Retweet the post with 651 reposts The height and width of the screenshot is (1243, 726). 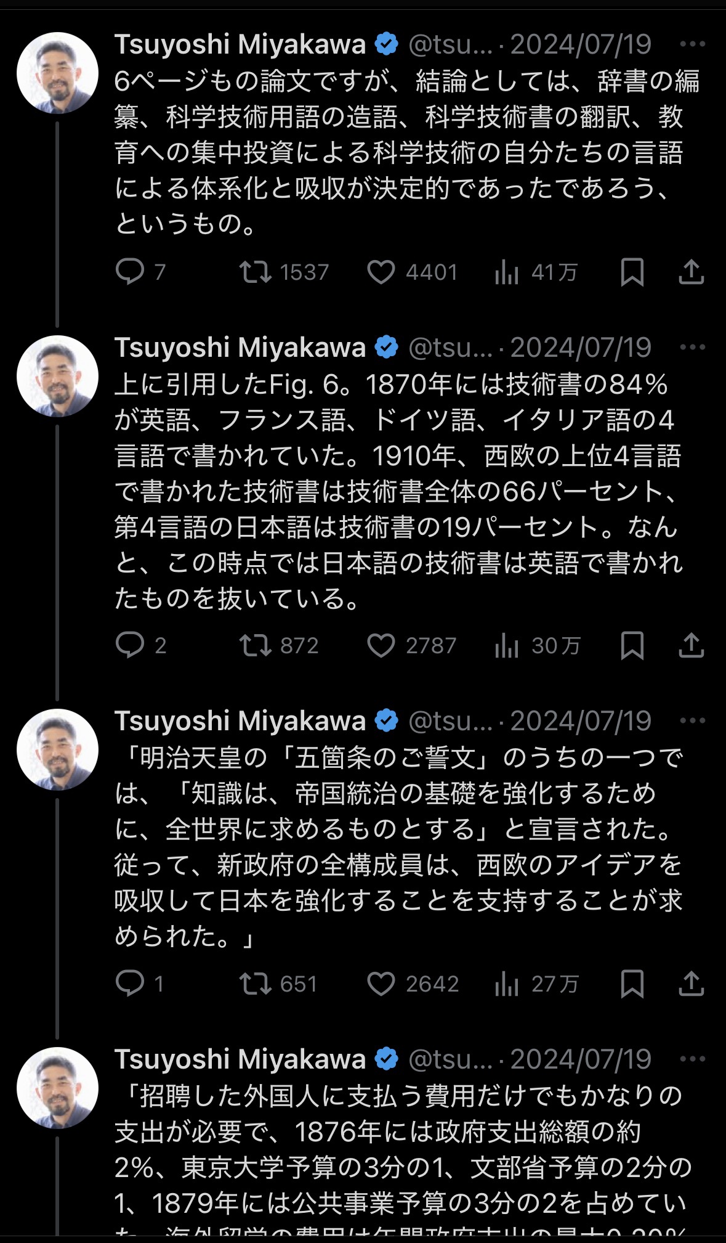pos(256,984)
